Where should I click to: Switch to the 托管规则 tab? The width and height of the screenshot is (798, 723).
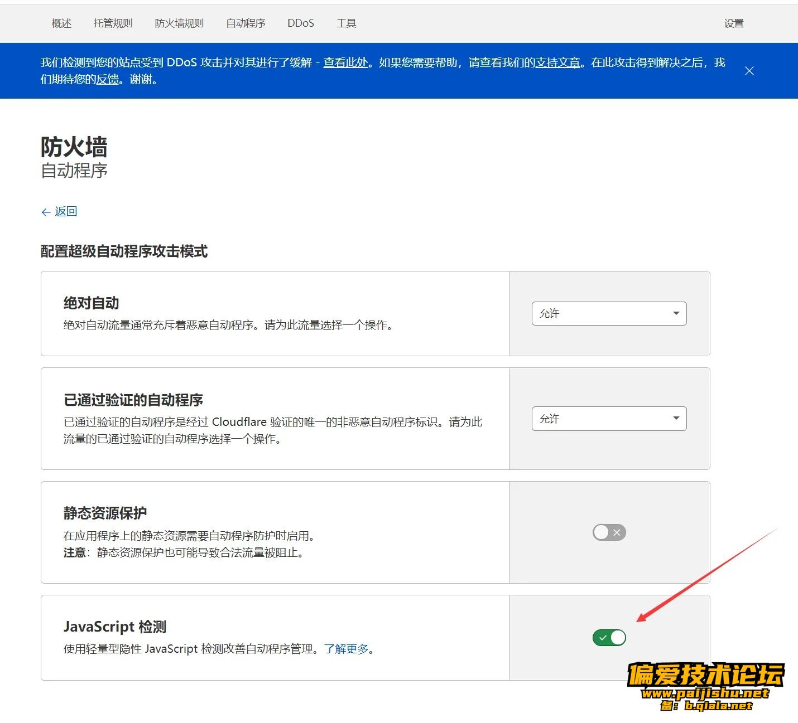(x=113, y=23)
